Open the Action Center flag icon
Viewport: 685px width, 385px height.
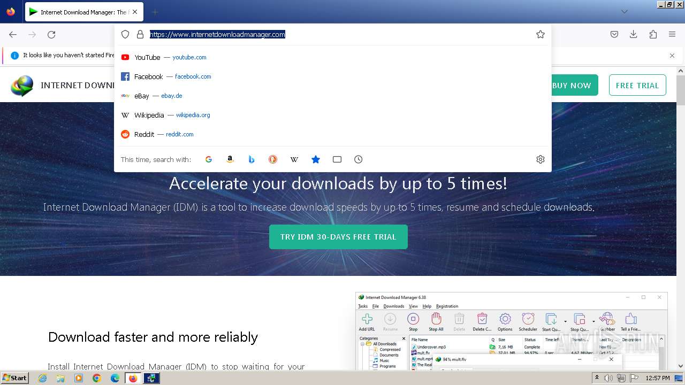click(634, 378)
